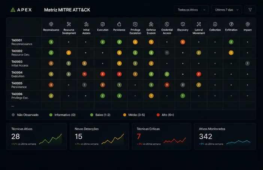Screen dimensions: 263x170
Task: Select the Persistence column icon
Action: 119,24
